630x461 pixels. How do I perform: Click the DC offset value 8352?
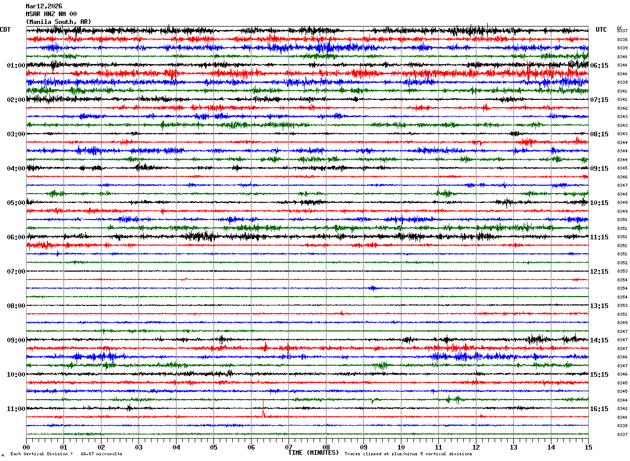[x=622, y=263]
